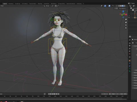The image size is (137, 102).
Task: Open the snapping options dropdown
Action: tap(58, 6)
